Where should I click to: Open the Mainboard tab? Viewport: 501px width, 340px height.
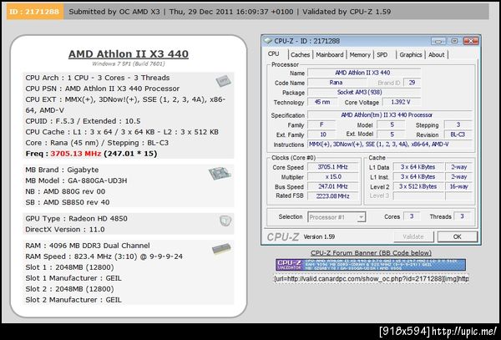coord(330,54)
